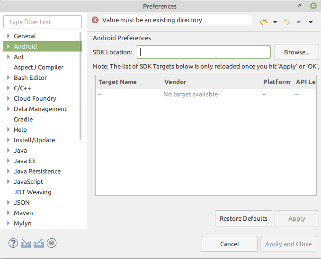Select Java preferences page
Screen dimensions: 321x259
(20, 150)
